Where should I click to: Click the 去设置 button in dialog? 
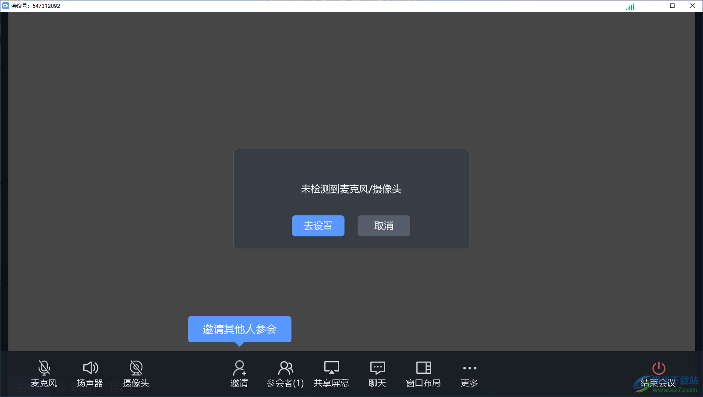click(x=318, y=226)
